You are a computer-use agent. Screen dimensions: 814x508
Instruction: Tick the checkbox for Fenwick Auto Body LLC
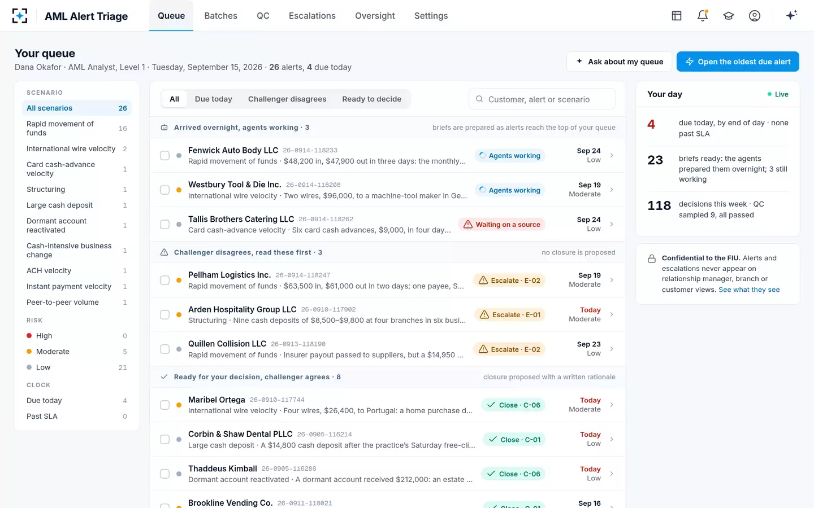165,155
